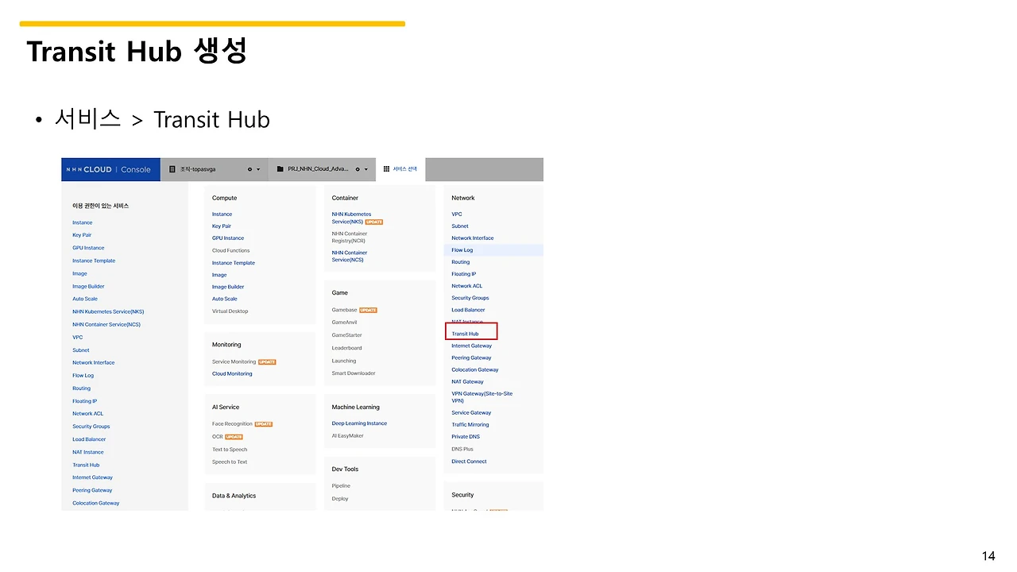Open Service Gateway under Network
The height and width of the screenshot is (572, 1017).
[x=472, y=413]
